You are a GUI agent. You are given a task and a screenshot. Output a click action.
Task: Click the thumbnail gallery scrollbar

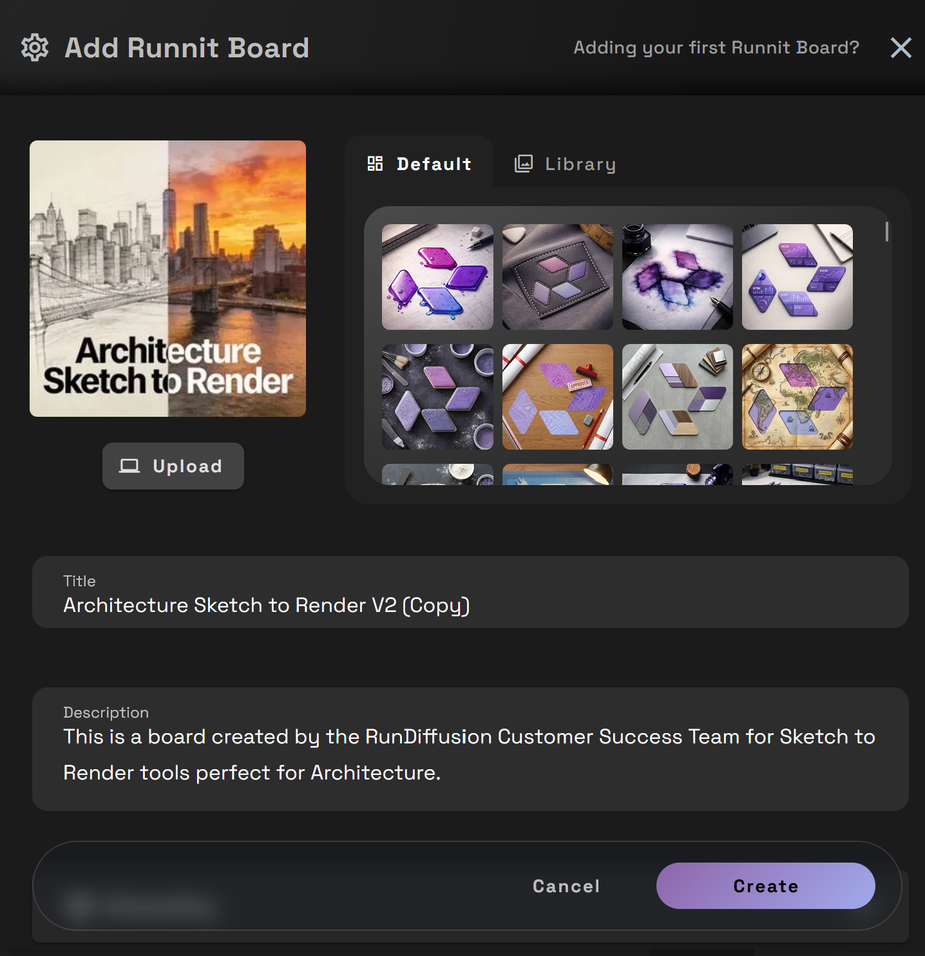(x=887, y=232)
